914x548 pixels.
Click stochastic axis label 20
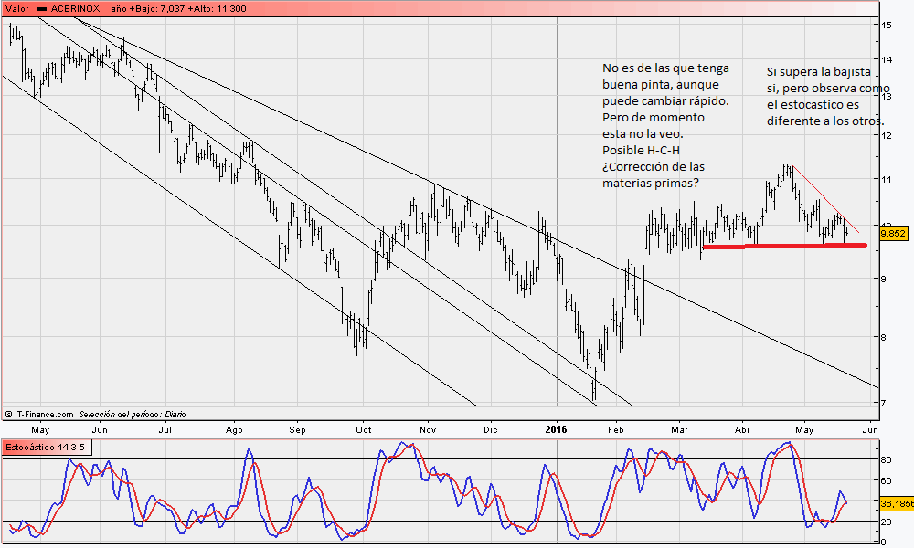(886, 522)
